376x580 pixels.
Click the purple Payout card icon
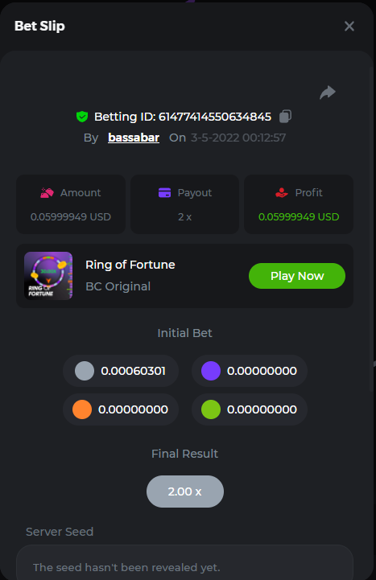tap(164, 193)
